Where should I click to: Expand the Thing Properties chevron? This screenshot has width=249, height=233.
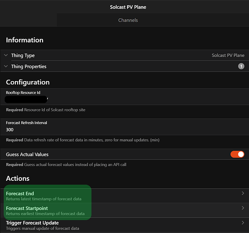pyautogui.click(x=6, y=66)
